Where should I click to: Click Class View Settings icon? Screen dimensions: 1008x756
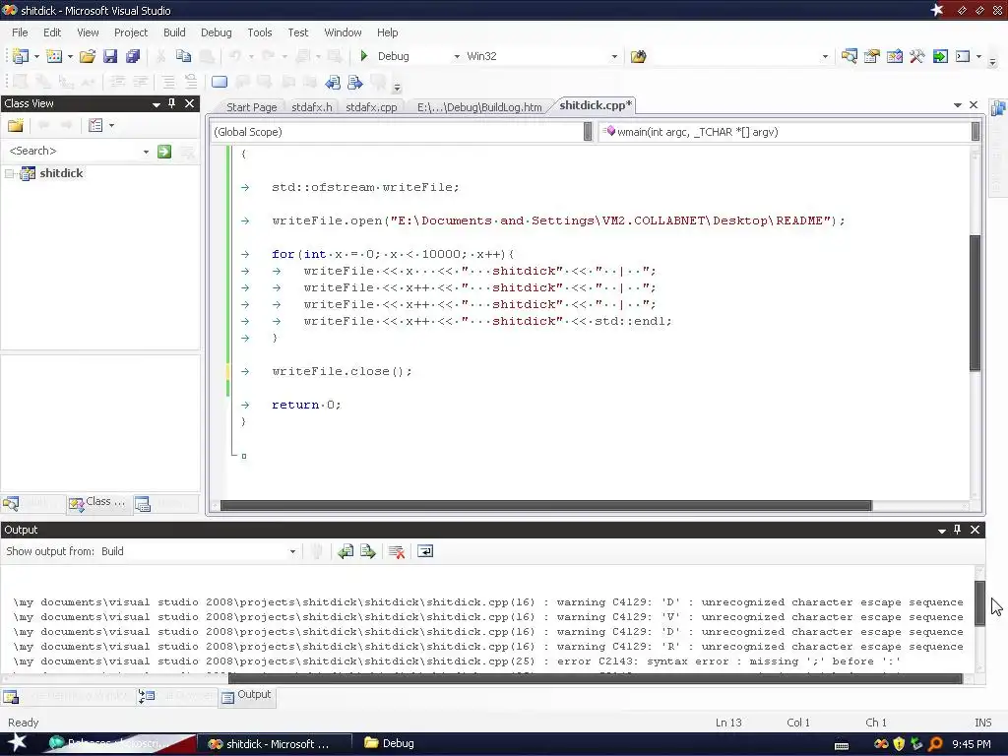tap(95, 125)
